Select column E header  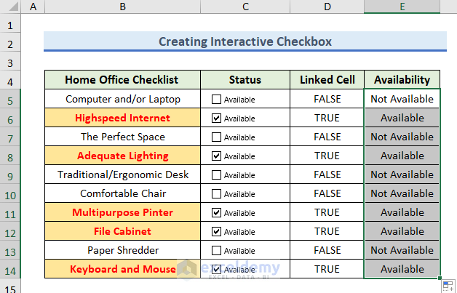pyautogui.click(x=402, y=7)
